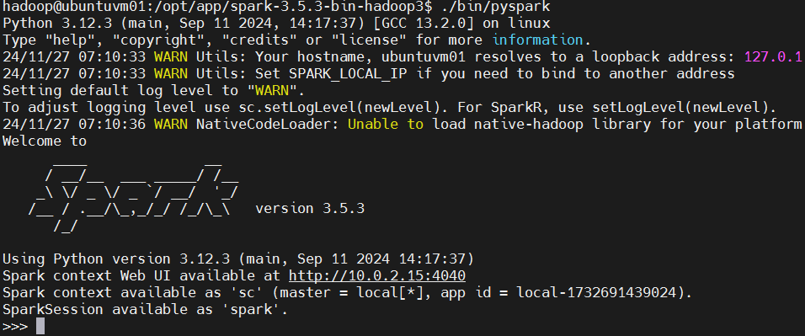The height and width of the screenshot is (336, 805).
Task: Click the quoted yellow "WARN" in log level line
Action: 272,91
